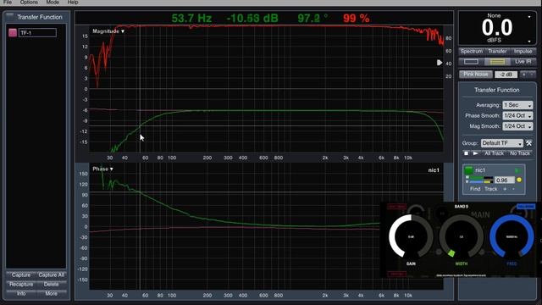Open the upper dropdown arrow of the dBFS level meter
The width and height of the screenshot is (542, 305).
[529, 17]
